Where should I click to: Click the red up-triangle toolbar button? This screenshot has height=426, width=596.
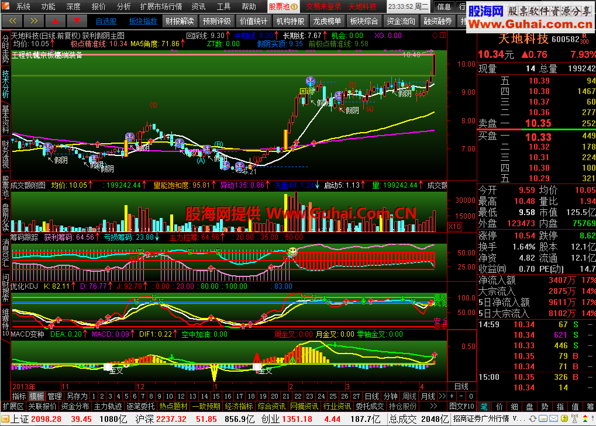(x=56, y=21)
